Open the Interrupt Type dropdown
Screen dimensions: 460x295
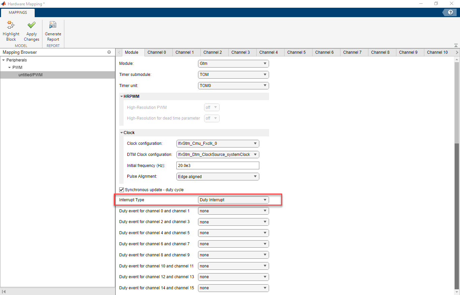233,200
